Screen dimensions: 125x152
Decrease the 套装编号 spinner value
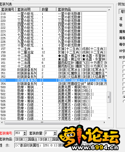(25, 134)
